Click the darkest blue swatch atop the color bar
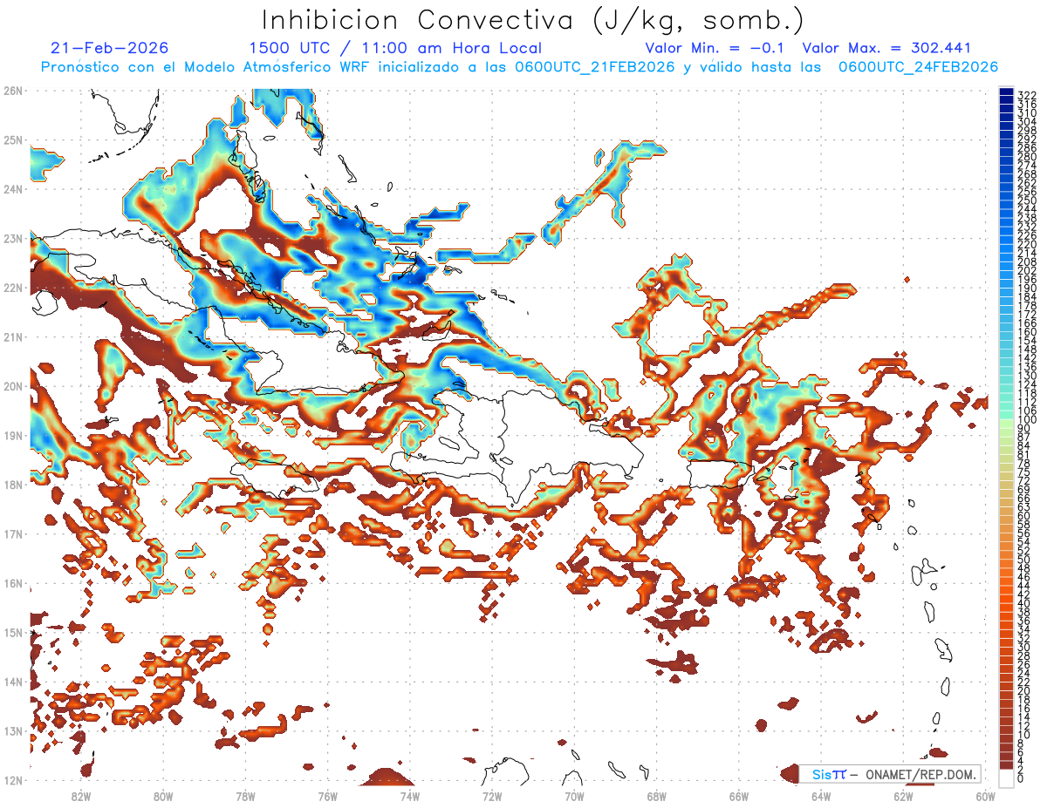The width and height of the screenshot is (1047, 808). click(x=1007, y=92)
